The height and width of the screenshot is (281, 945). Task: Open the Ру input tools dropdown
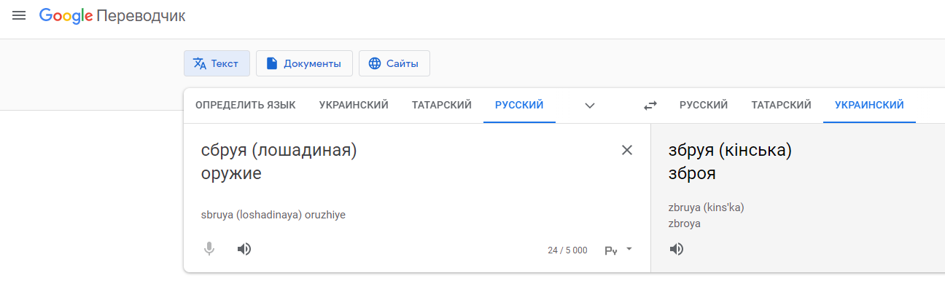click(618, 250)
